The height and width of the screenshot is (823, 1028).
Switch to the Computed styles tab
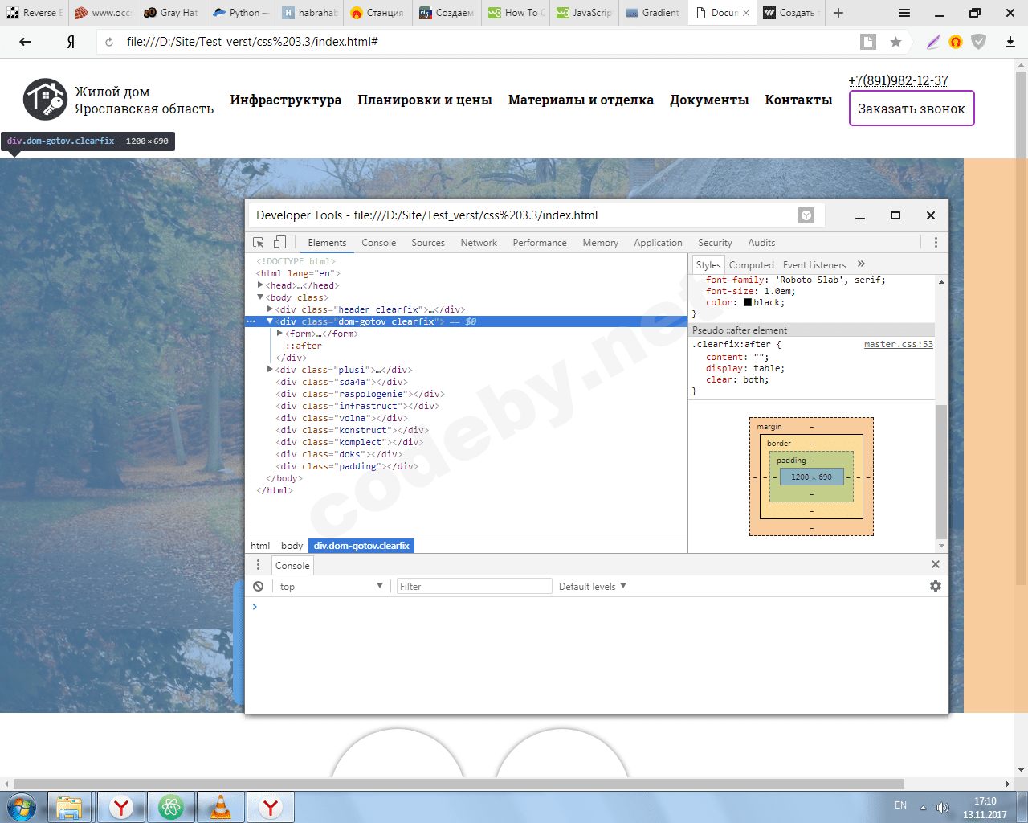point(751,265)
